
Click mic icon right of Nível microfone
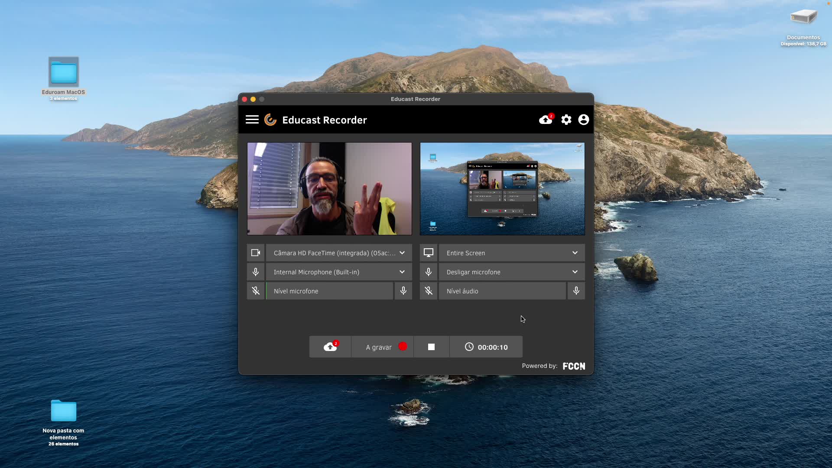403,291
